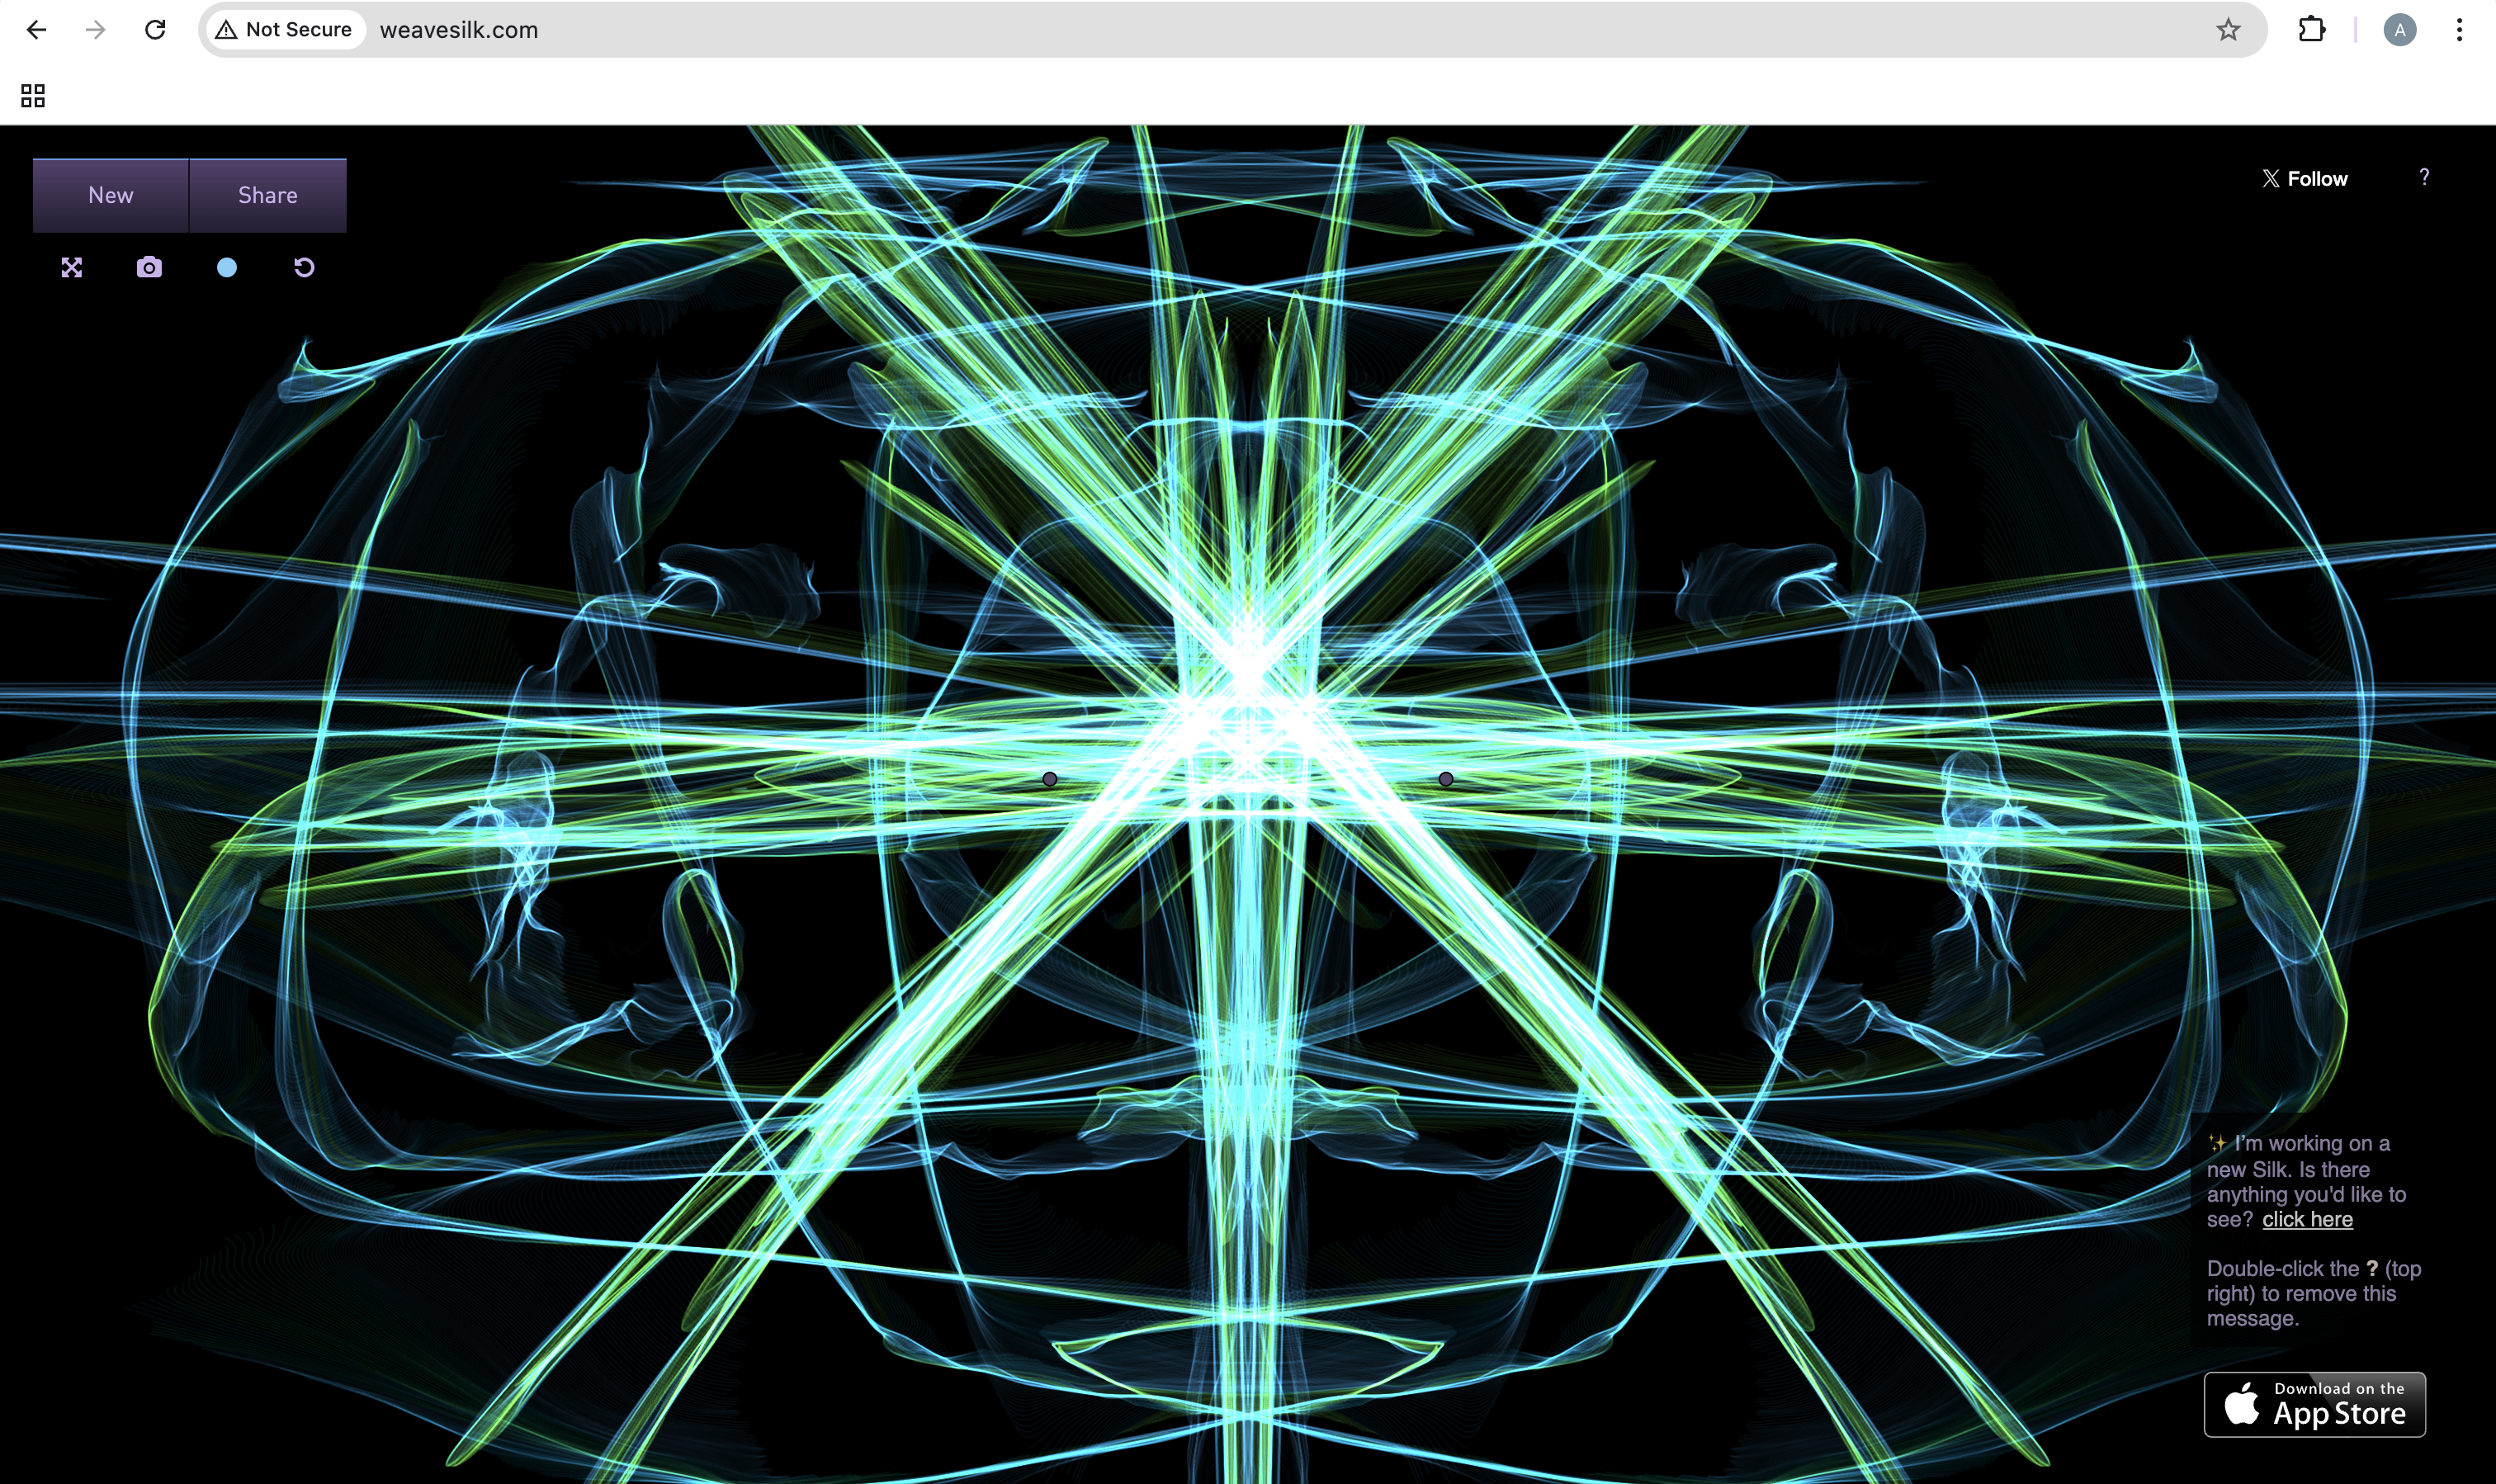Screen dimensions: 2496x1484
Task: Open the Chrome three-dot menu
Action: (2458, 30)
